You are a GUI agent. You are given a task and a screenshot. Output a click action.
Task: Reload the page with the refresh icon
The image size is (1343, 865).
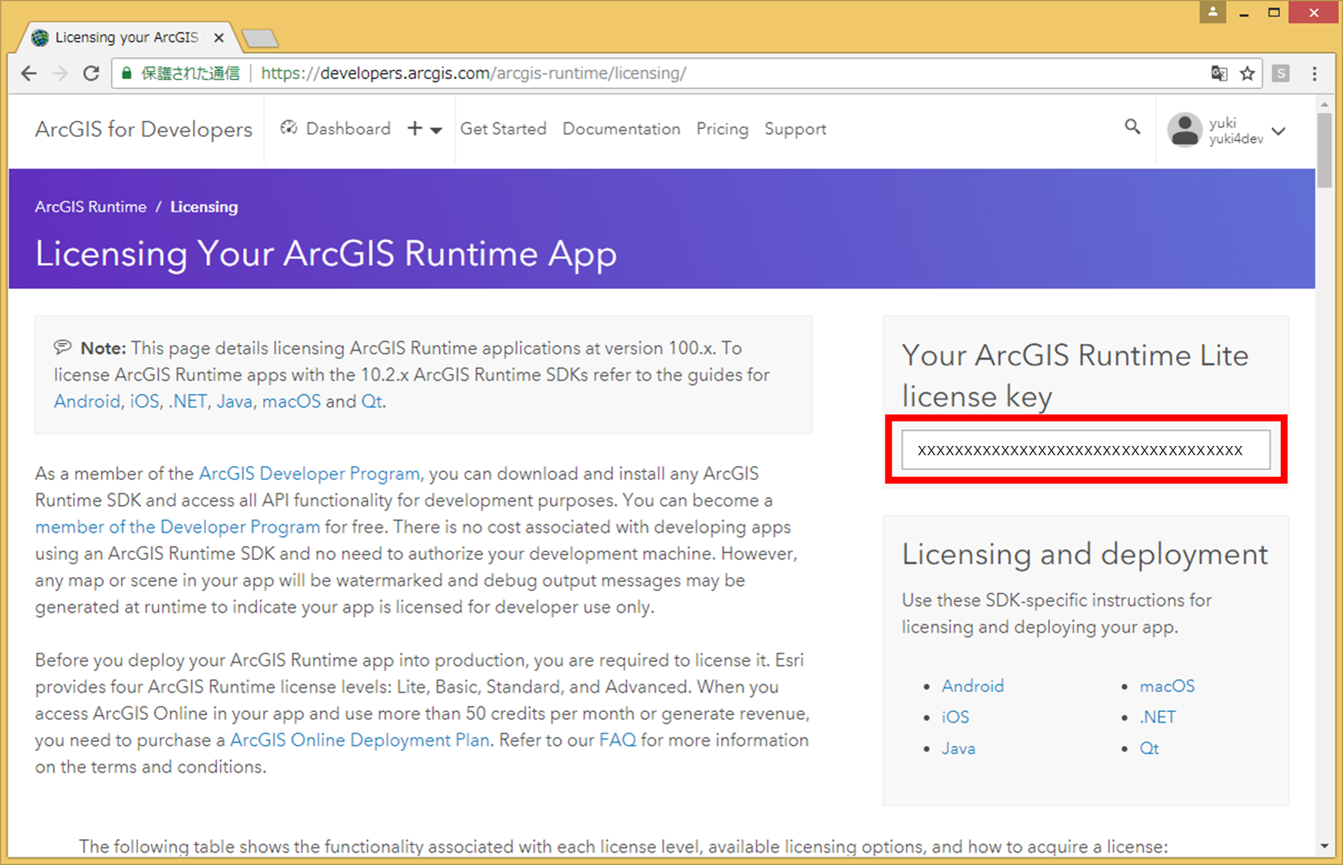(x=91, y=74)
